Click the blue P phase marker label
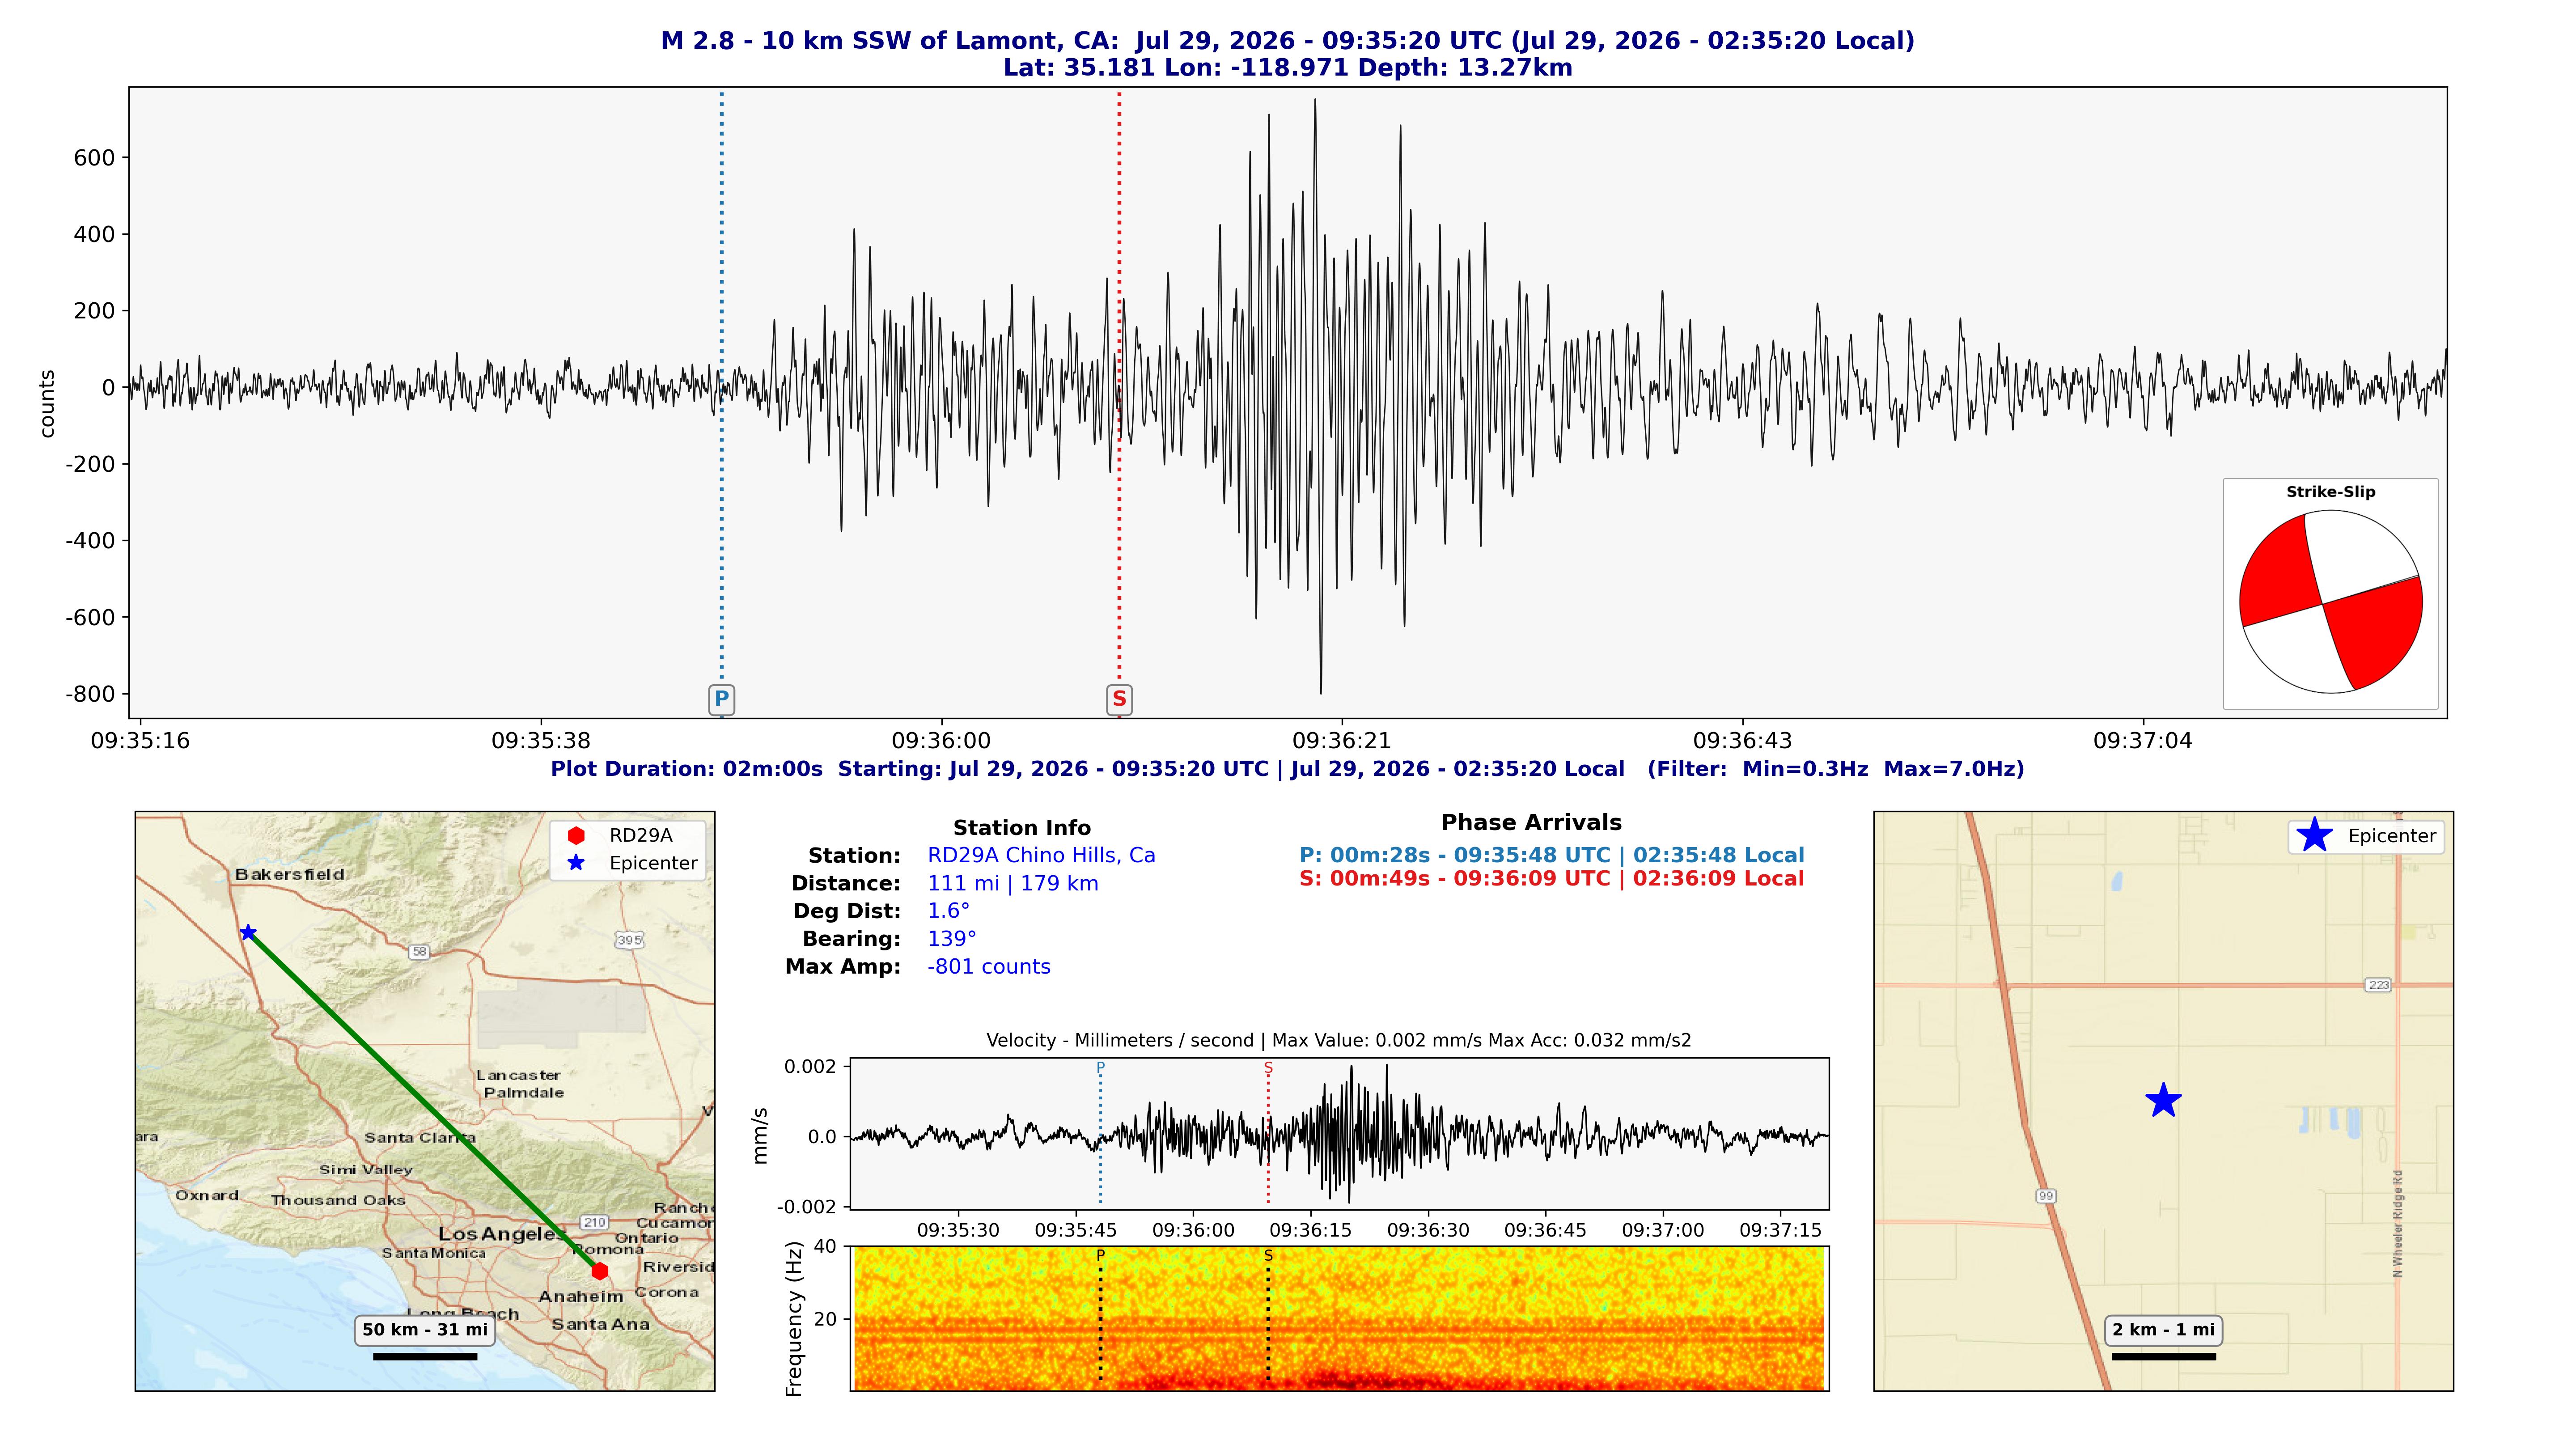The image size is (2576, 1449). point(721,699)
